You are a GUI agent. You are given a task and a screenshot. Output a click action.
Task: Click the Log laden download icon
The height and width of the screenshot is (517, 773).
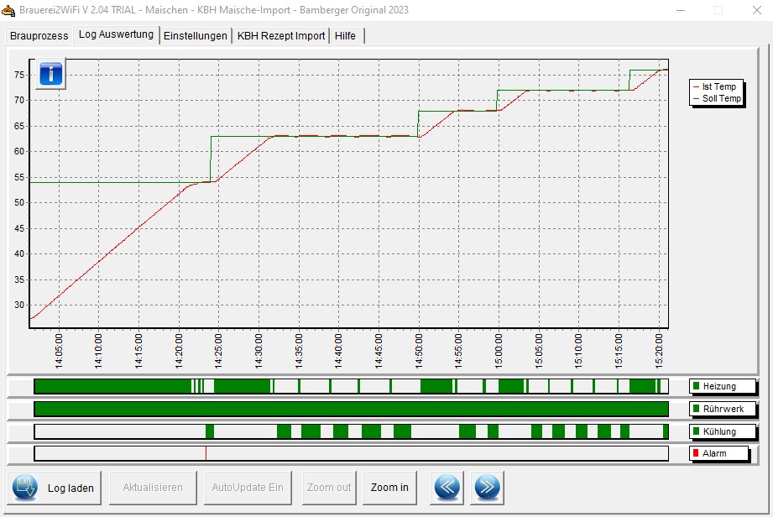click(x=25, y=488)
